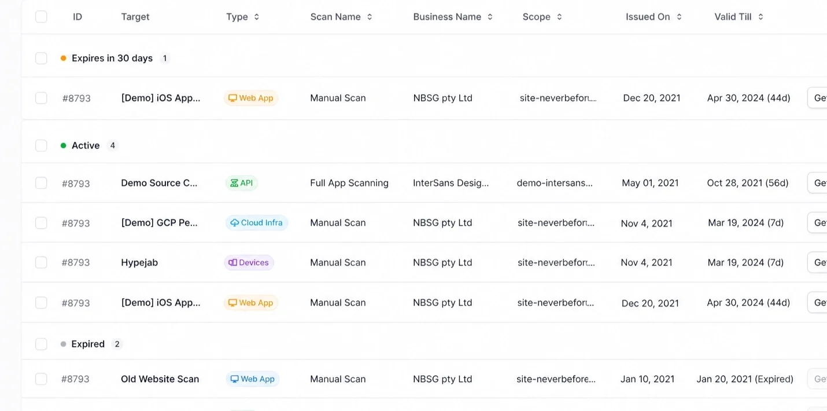The height and width of the screenshot is (411, 827).
Task: Click the API type badge icon
Action: point(234,183)
